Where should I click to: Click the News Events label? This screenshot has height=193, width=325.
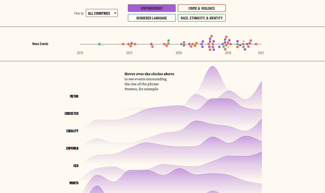point(40,44)
